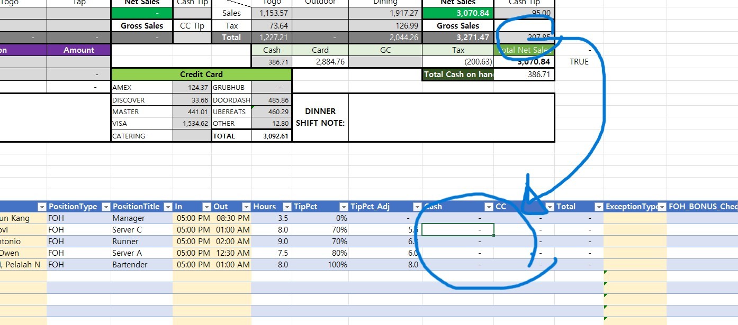Viewport: 738px width, 325px height.
Task: Click the MASTER amount 441.01
Action: click(x=192, y=112)
